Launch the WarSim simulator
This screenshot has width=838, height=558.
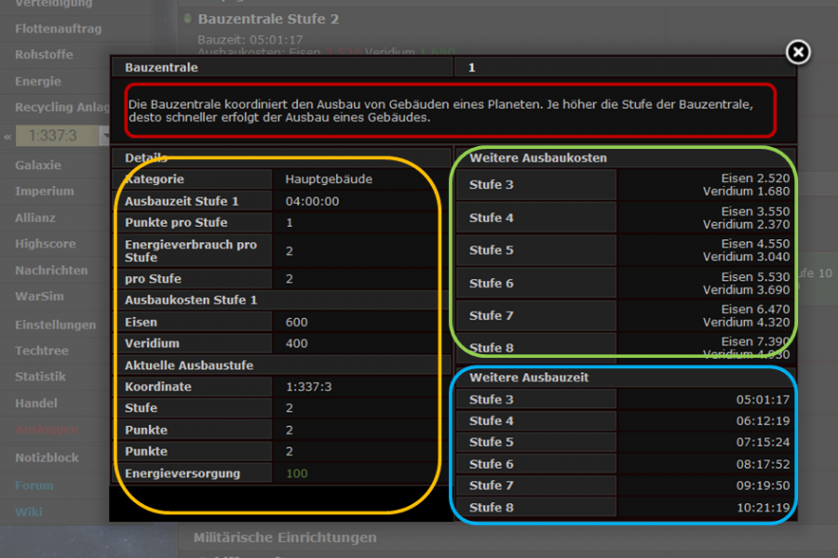pyautogui.click(x=37, y=298)
